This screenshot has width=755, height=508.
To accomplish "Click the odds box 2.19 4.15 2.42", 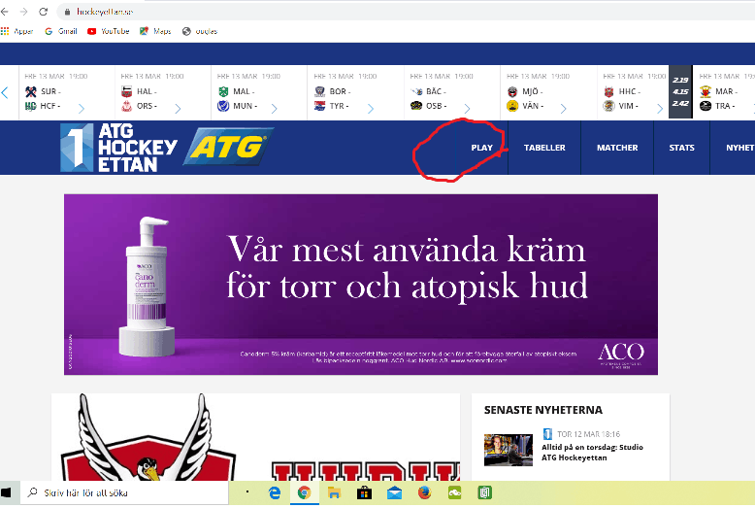I will pos(680,91).
